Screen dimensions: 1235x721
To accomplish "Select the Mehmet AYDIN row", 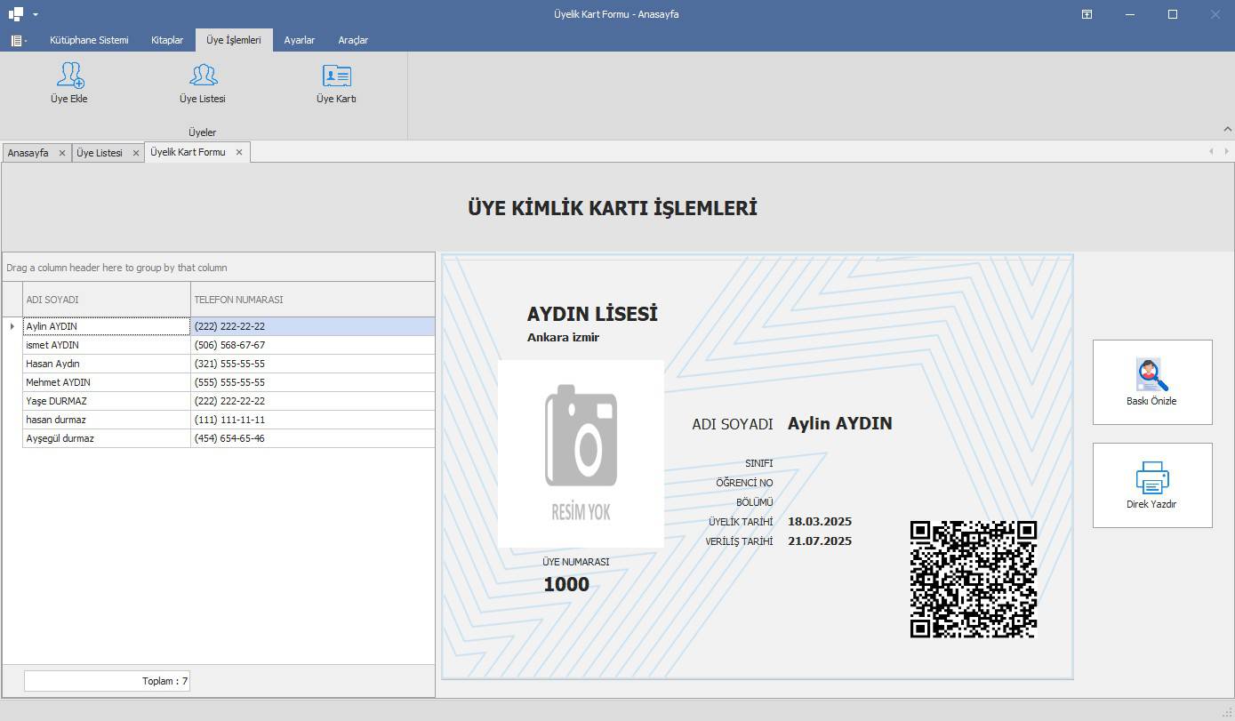I will click(x=106, y=382).
